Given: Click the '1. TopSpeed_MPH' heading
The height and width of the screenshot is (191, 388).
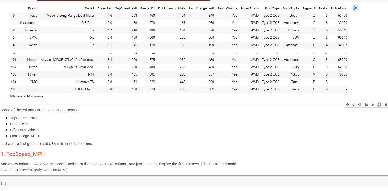Looking at the screenshot, I should 23,154.
